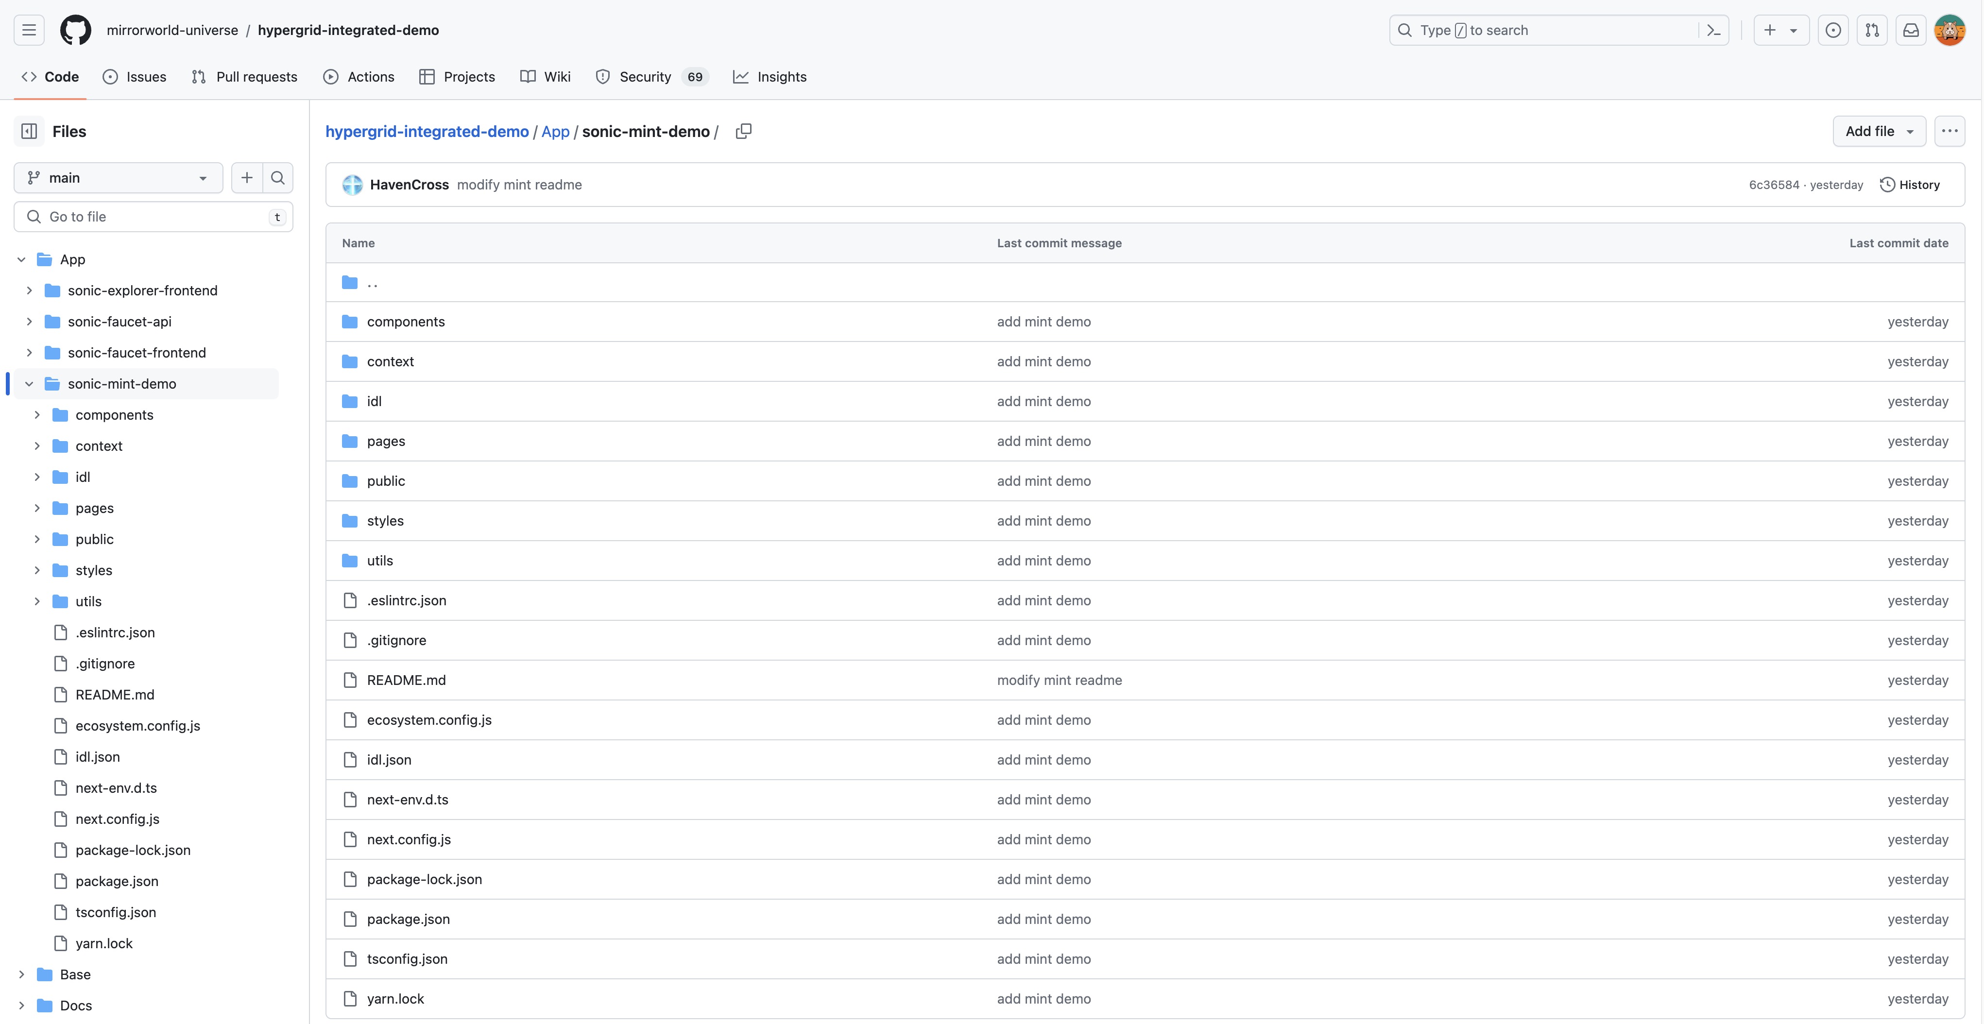This screenshot has width=1984, height=1024.
Task: Select next.config.js in the file tree
Action: click(x=117, y=819)
